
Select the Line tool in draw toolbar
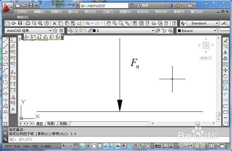5,40
